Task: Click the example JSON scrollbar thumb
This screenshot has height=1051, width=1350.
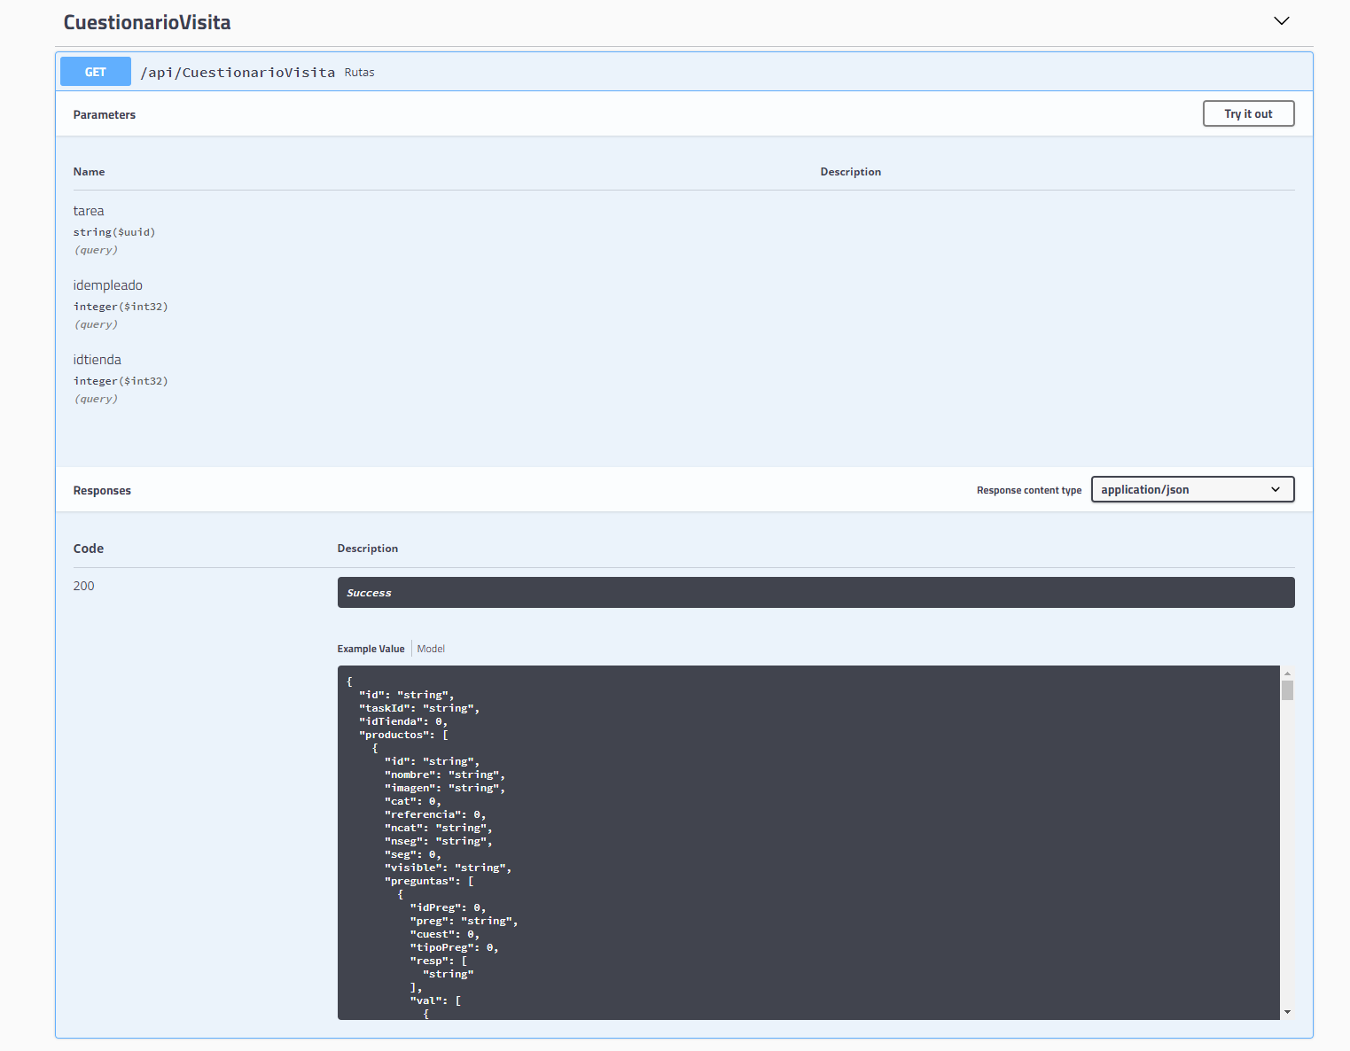Action: 1287,690
